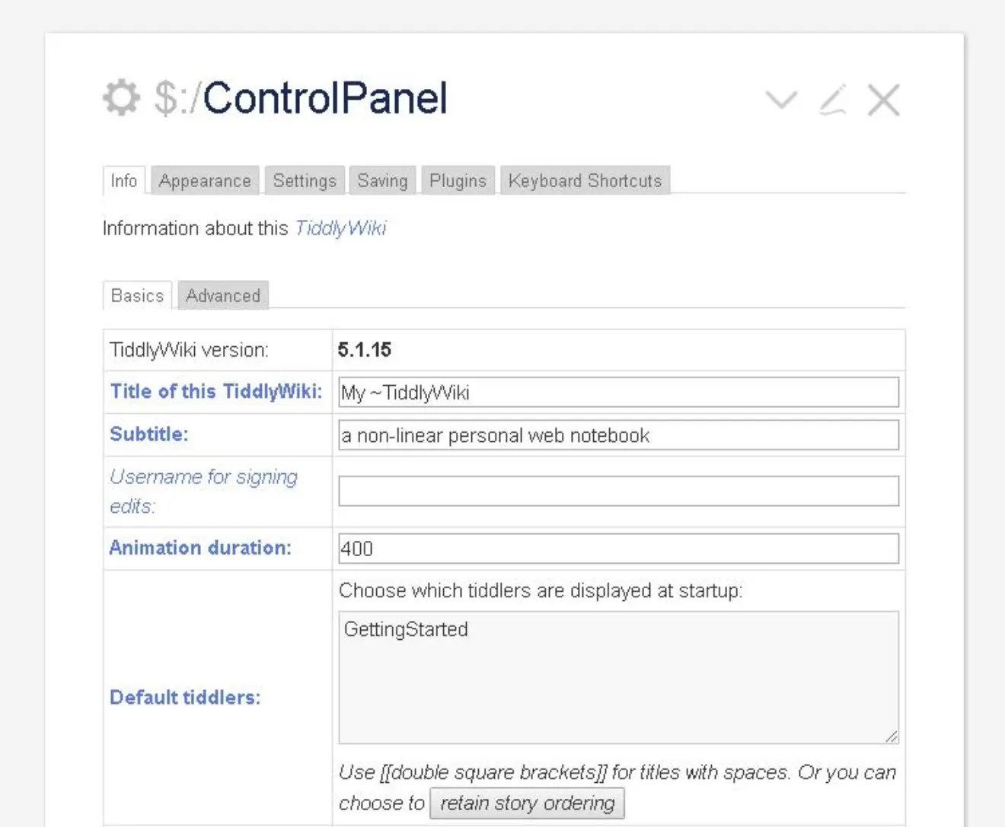Click the Username for signing edits link
The height and width of the screenshot is (827, 1005).
click(203, 478)
